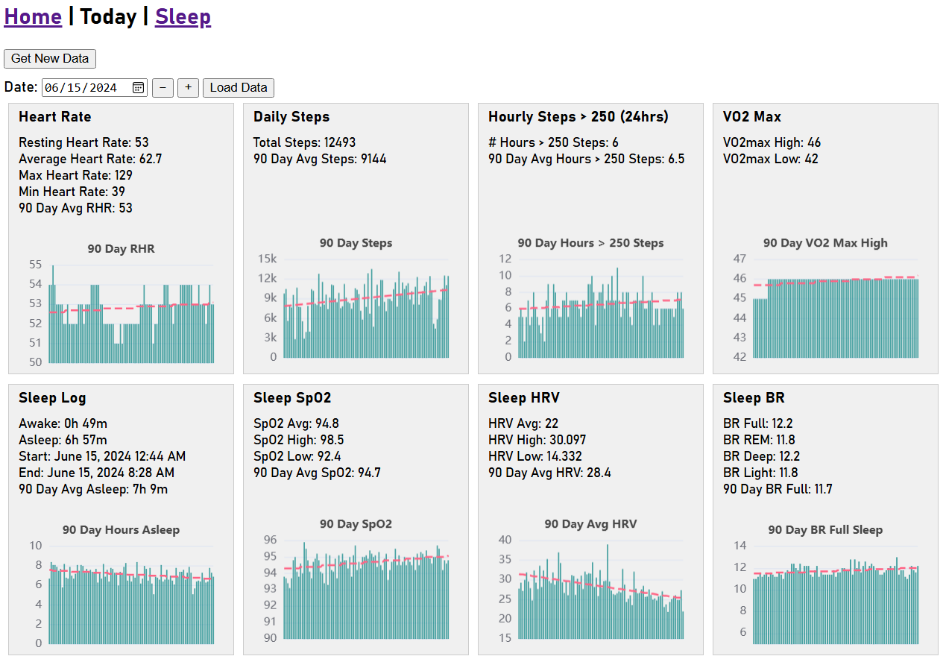The image size is (946, 659).
Task: Click the Heart Rate card heading
Action: pos(55,117)
